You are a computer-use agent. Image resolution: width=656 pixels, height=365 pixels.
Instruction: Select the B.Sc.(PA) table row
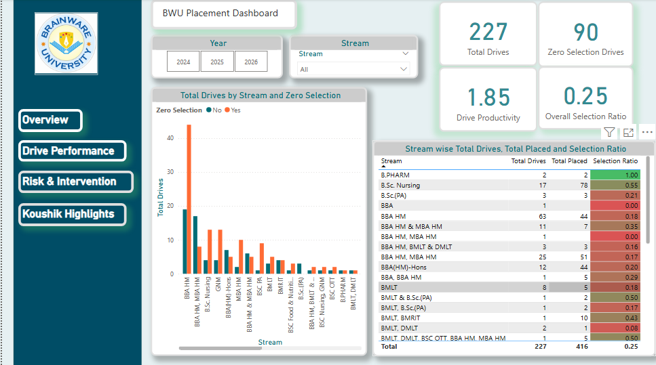pyautogui.click(x=509, y=196)
